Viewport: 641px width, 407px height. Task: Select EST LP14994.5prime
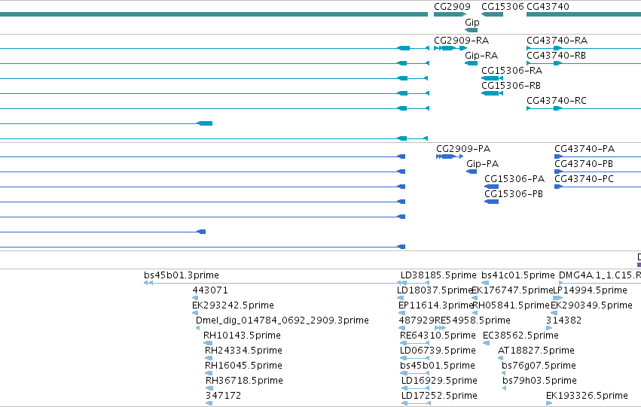coord(590,290)
